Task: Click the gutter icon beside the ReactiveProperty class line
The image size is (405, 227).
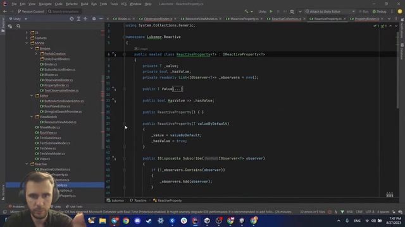Action: coord(114,54)
